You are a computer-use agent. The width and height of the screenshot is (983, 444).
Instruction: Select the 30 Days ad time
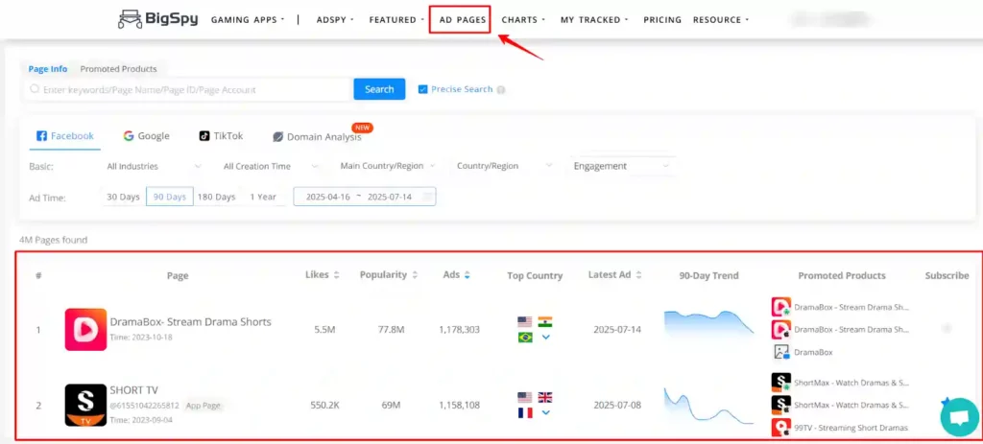pos(123,197)
